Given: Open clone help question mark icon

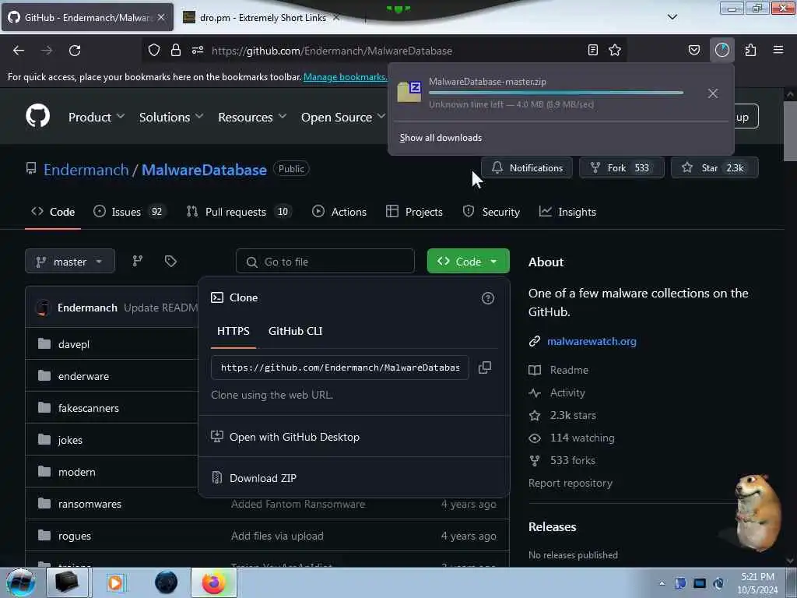Looking at the screenshot, I should (x=487, y=298).
